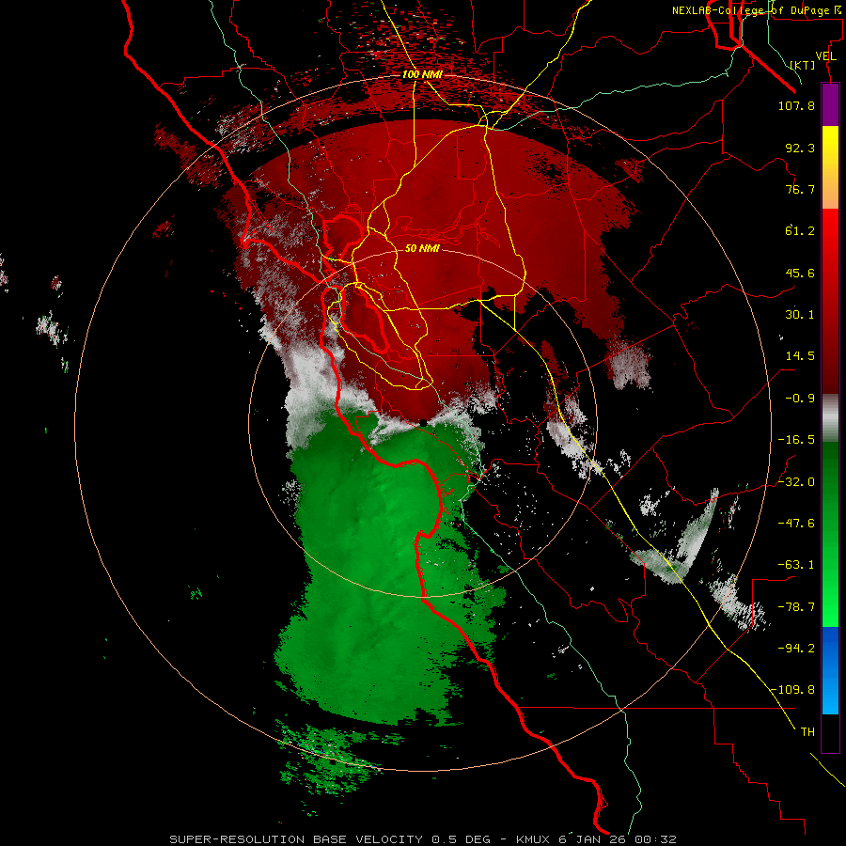Select the 61.2 scale value
The height and width of the screenshot is (846, 846).
coord(800,231)
